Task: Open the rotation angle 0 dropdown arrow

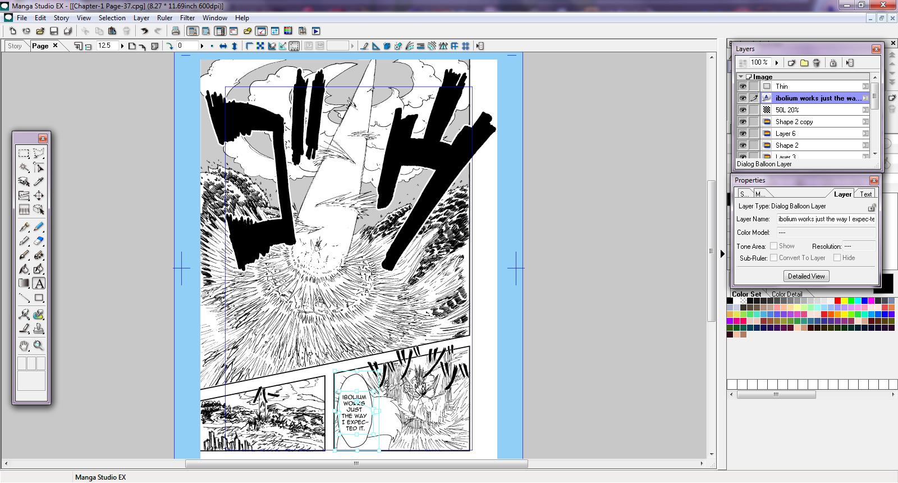Action: click(x=202, y=46)
